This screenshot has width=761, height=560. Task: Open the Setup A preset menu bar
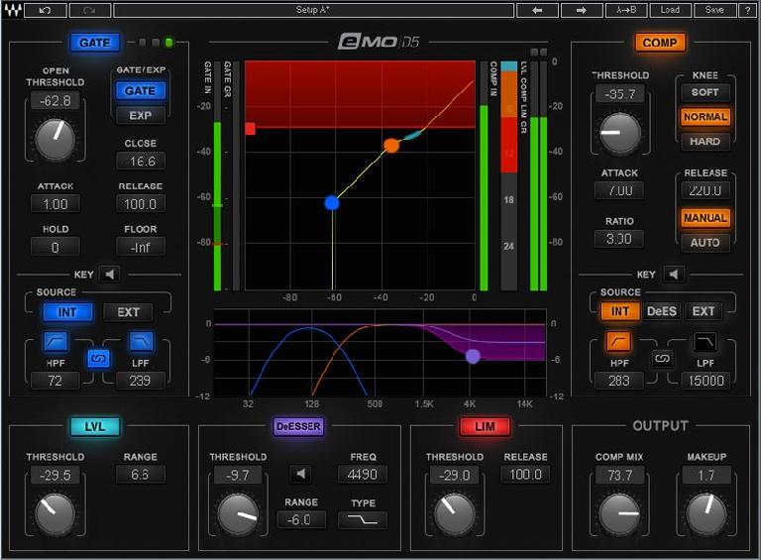(313, 10)
